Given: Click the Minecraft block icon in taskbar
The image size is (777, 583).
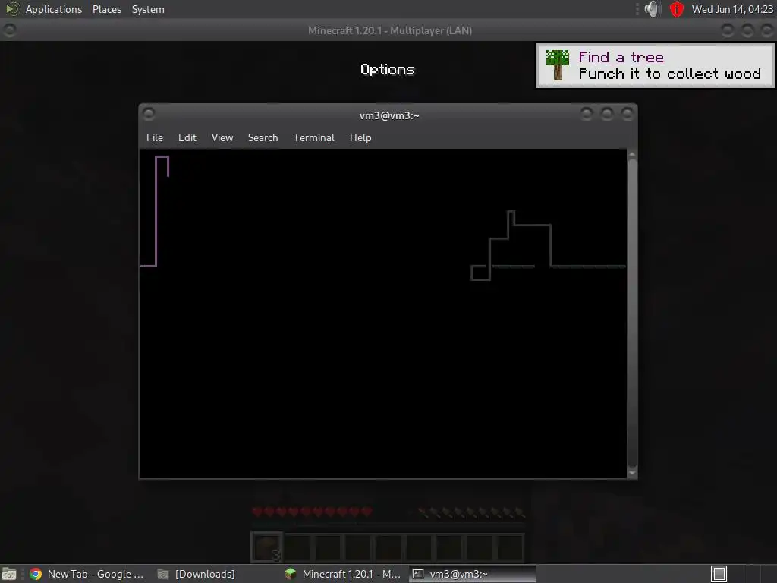Looking at the screenshot, I should coord(291,574).
